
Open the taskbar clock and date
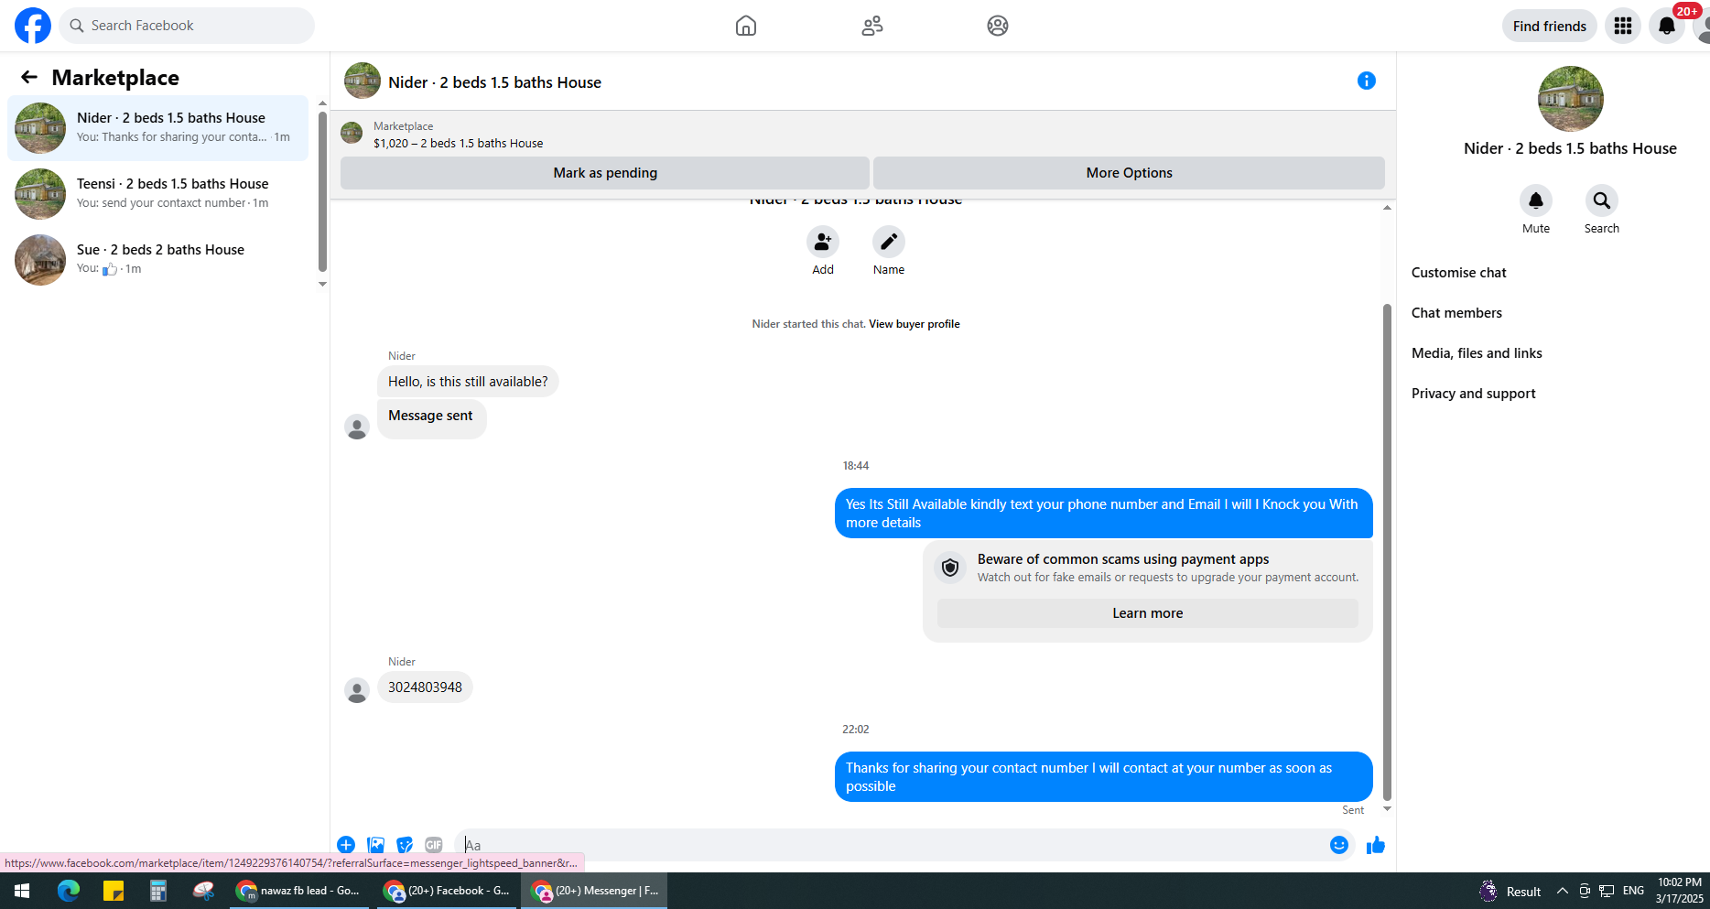pos(1680,891)
